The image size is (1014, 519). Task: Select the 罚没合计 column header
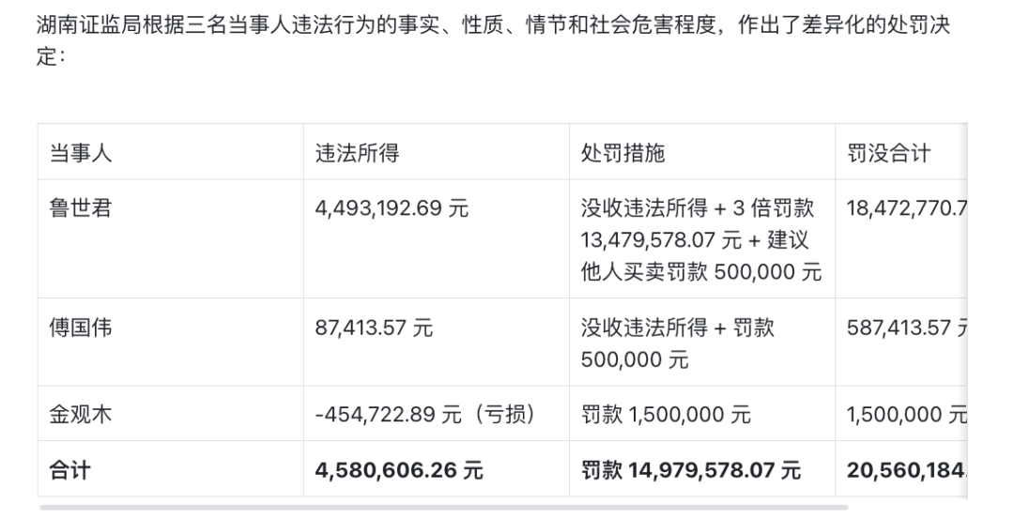[x=888, y=153]
